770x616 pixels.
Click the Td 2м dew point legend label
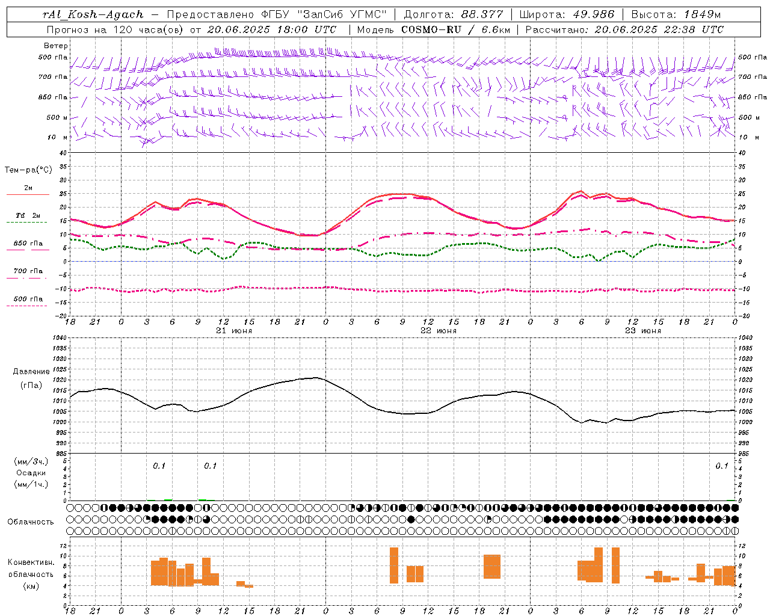point(28,215)
